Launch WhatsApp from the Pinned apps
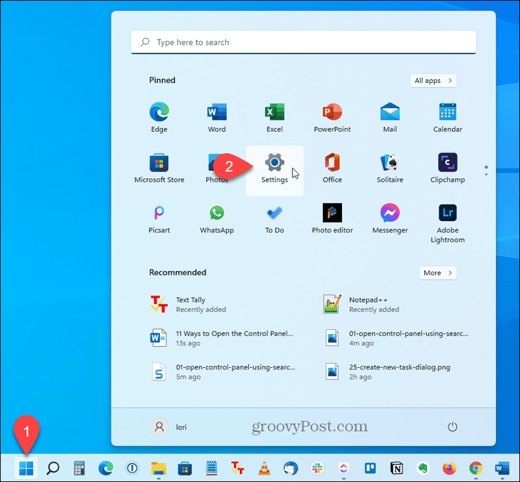Screen dimensions: 520x482 (217, 218)
